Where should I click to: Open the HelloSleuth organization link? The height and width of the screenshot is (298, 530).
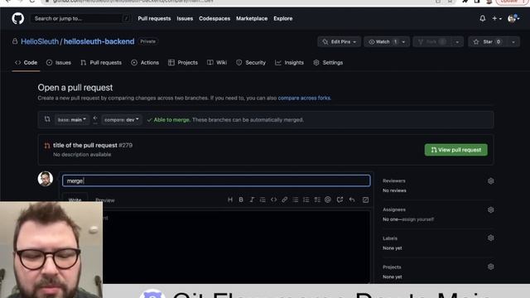click(x=40, y=41)
